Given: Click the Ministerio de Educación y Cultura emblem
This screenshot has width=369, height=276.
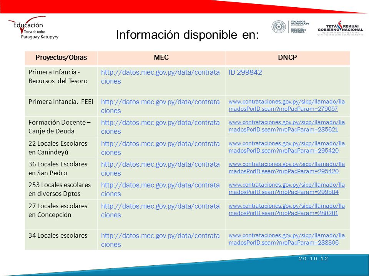Looking at the screenshot, I should point(291,27).
